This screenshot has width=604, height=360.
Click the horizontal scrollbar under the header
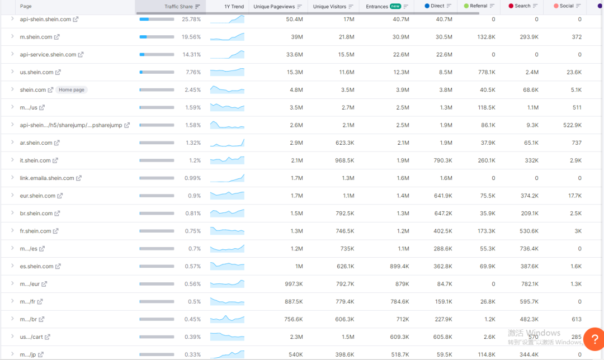[308, 13]
